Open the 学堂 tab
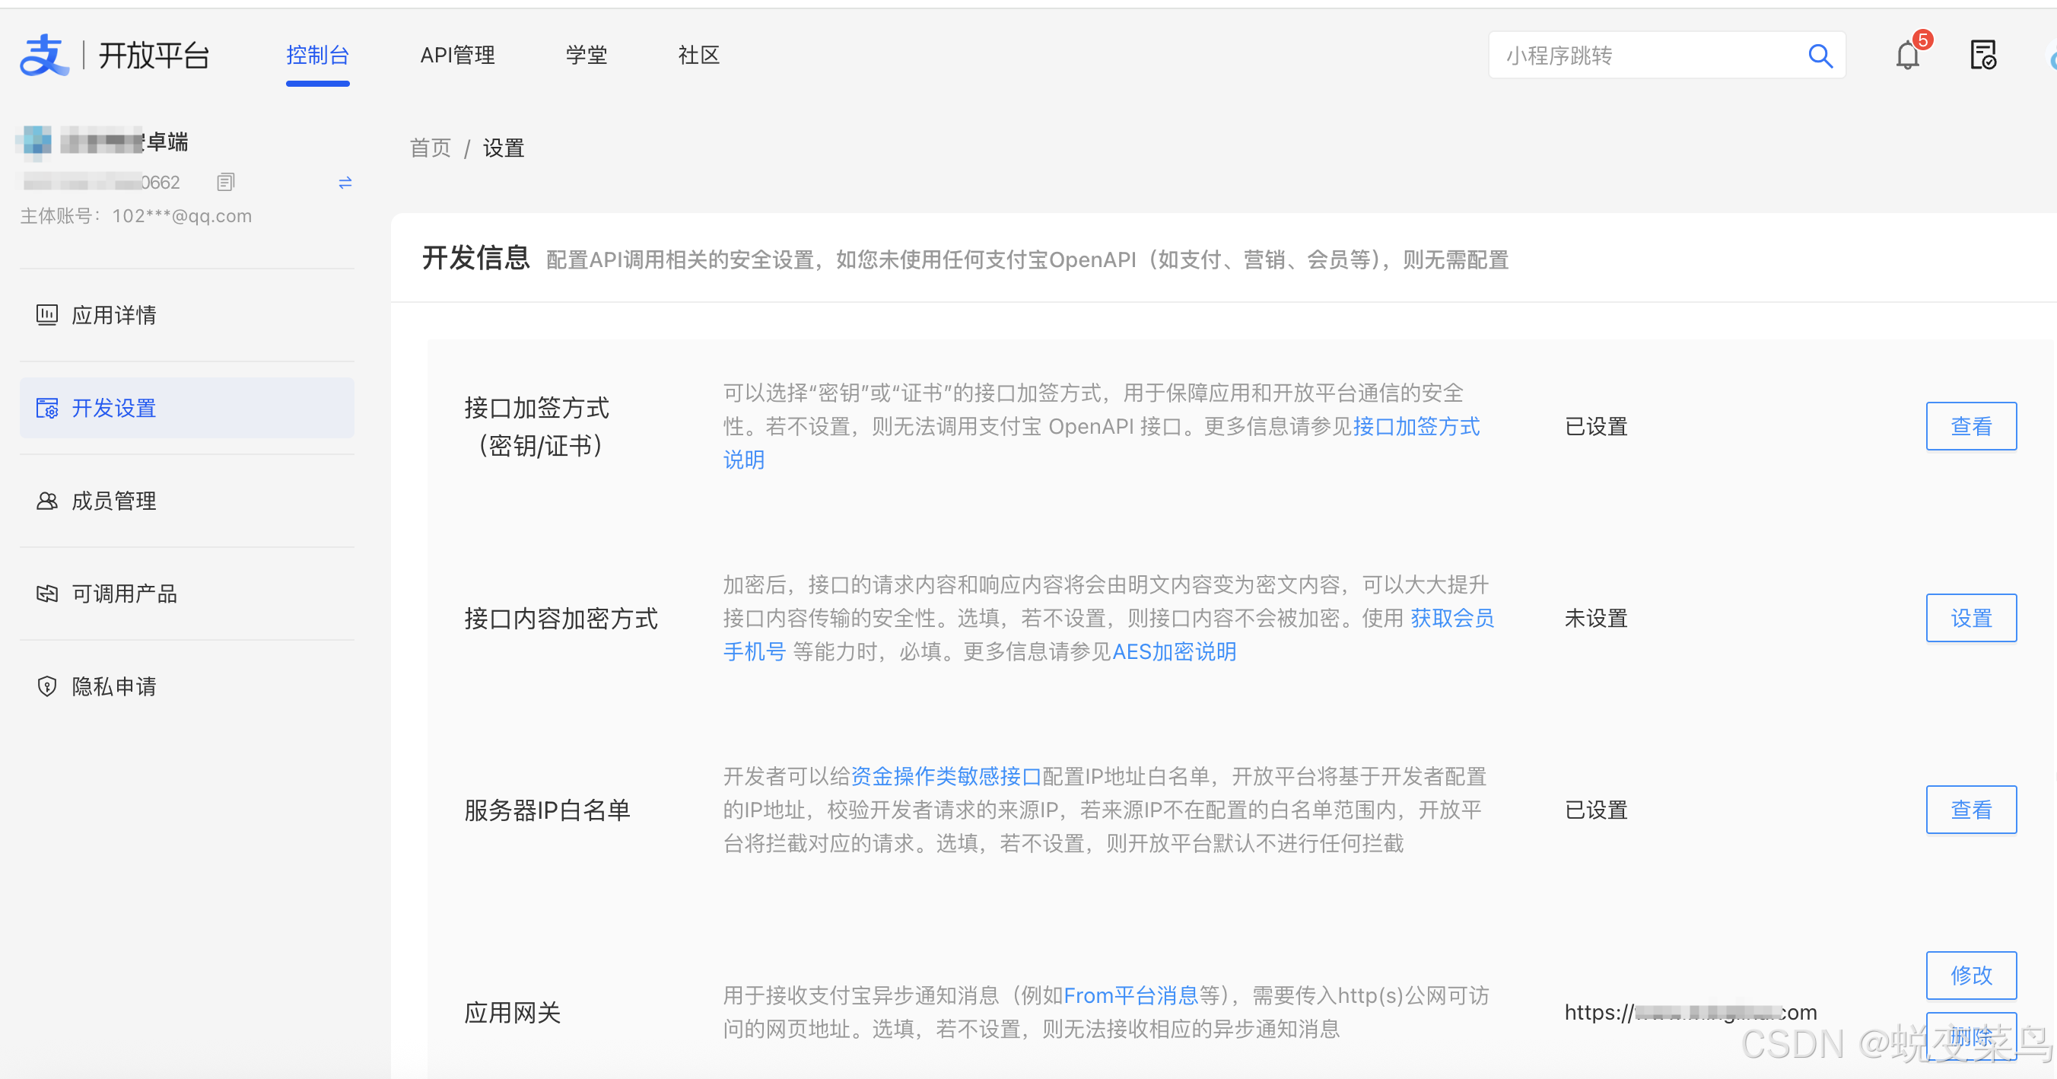Image resolution: width=2057 pixels, height=1079 pixels. [x=586, y=55]
